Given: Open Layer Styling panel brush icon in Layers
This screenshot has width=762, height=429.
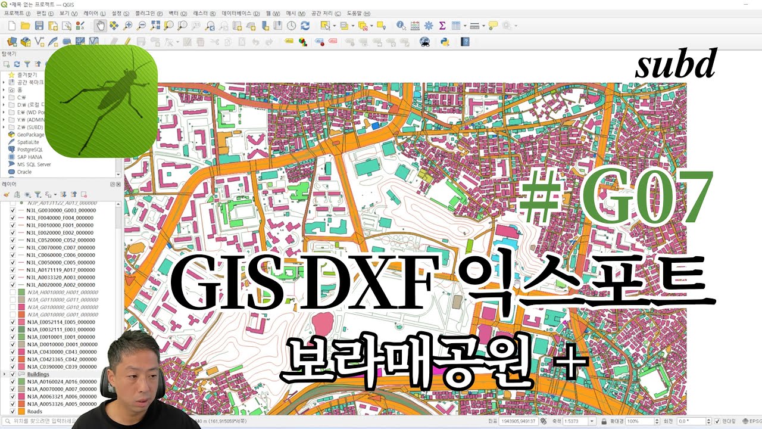Looking at the screenshot, I should click(7, 194).
